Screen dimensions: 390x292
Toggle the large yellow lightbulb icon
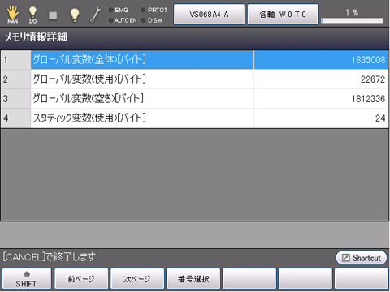[x=75, y=15]
